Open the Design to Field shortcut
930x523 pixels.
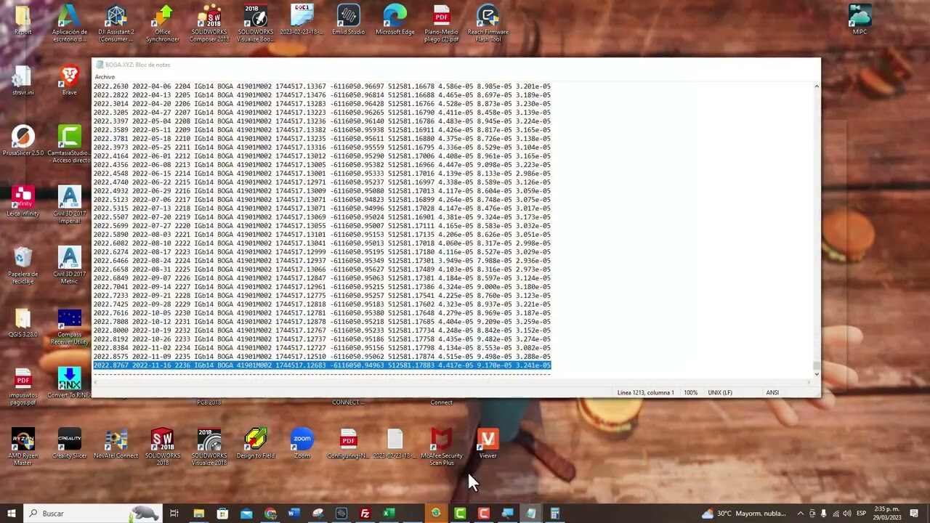pyautogui.click(x=255, y=444)
